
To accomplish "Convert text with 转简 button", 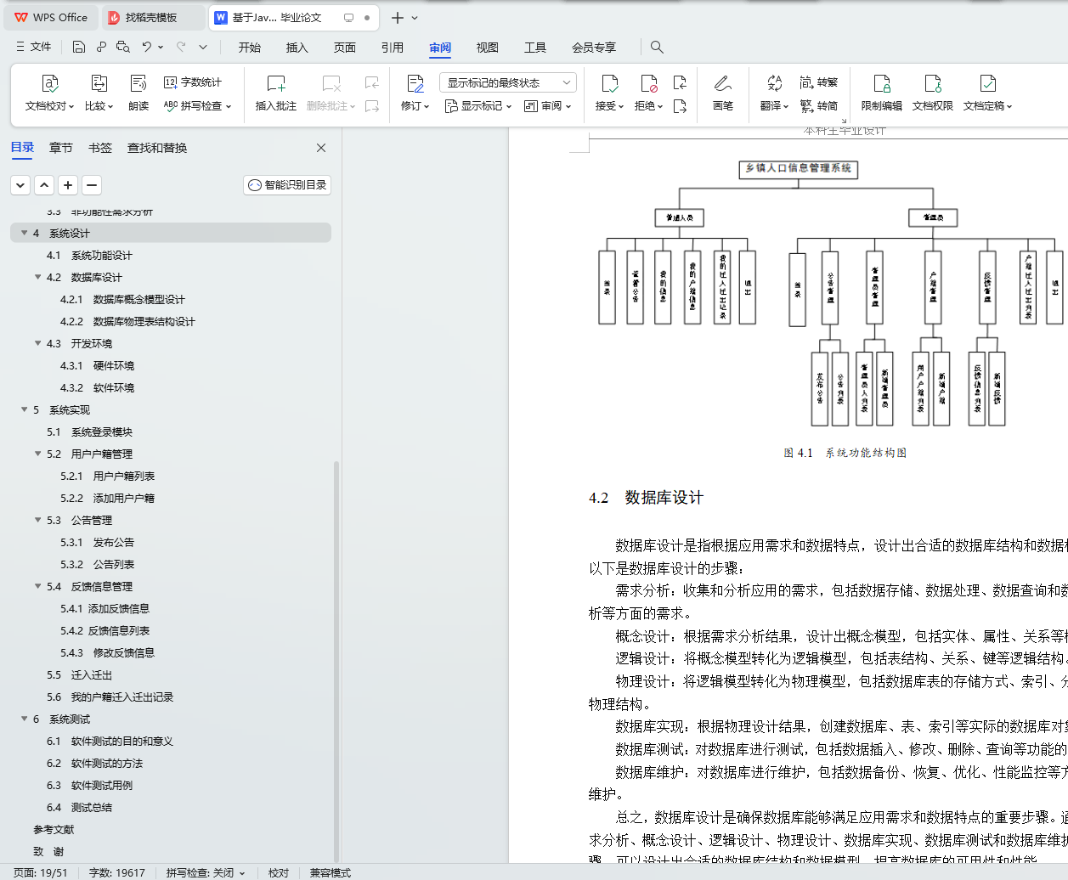I will [819, 106].
